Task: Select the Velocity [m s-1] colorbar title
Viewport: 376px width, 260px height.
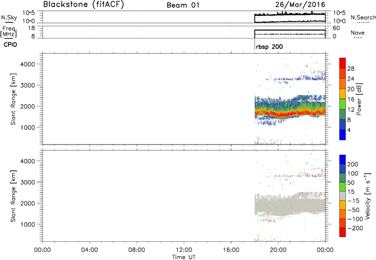Action: [368, 196]
